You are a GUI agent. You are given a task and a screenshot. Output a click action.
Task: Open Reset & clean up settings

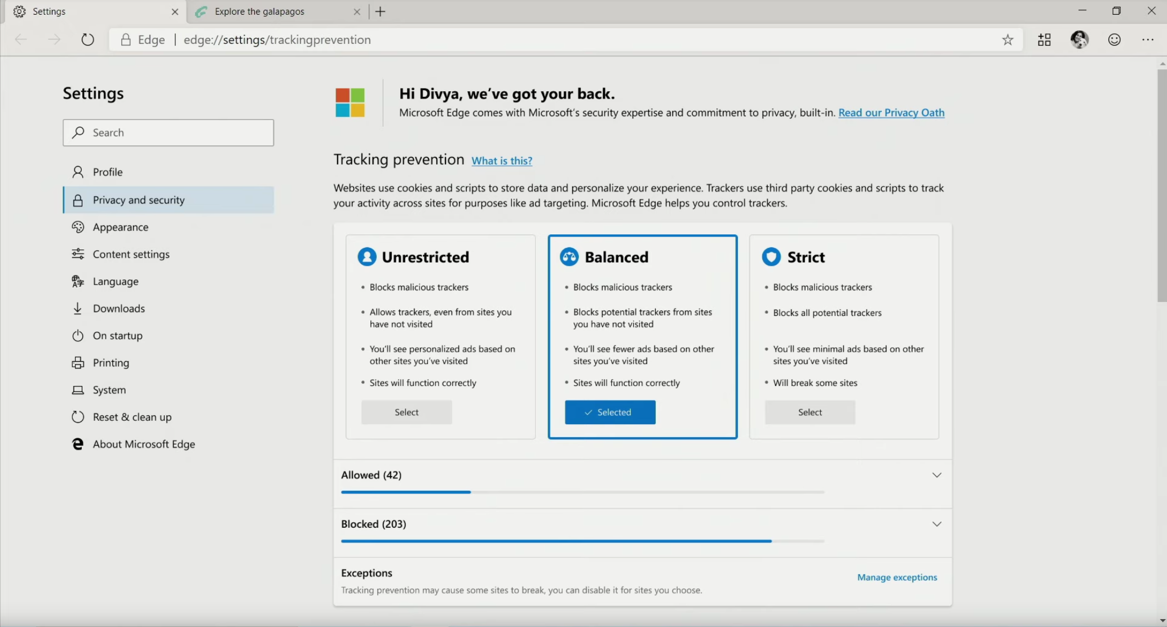[x=132, y=417]
